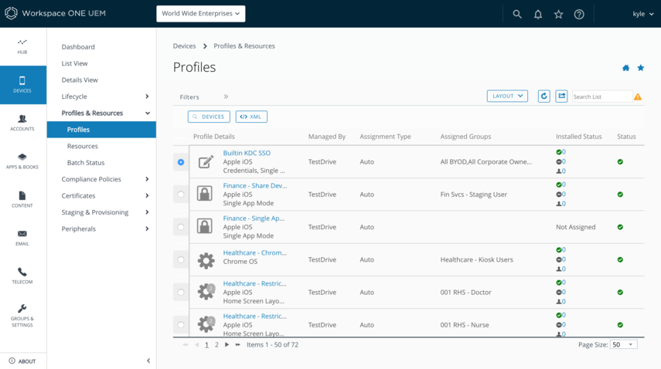Open the Layout dropdown
The width and height of the screenshot is (661, 369).
click(507, 96)
